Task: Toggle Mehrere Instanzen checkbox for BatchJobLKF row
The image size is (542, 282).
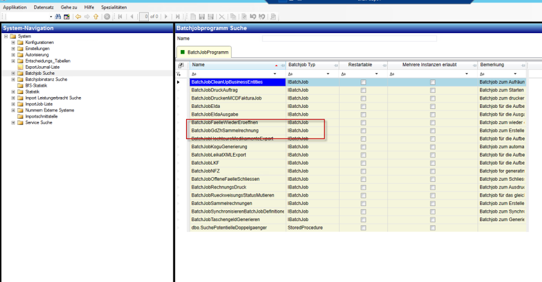Action: [x=432, y=163]
